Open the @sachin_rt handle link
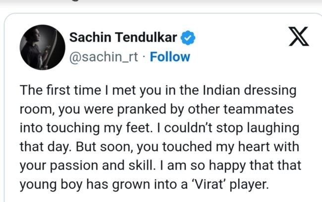 104,57
